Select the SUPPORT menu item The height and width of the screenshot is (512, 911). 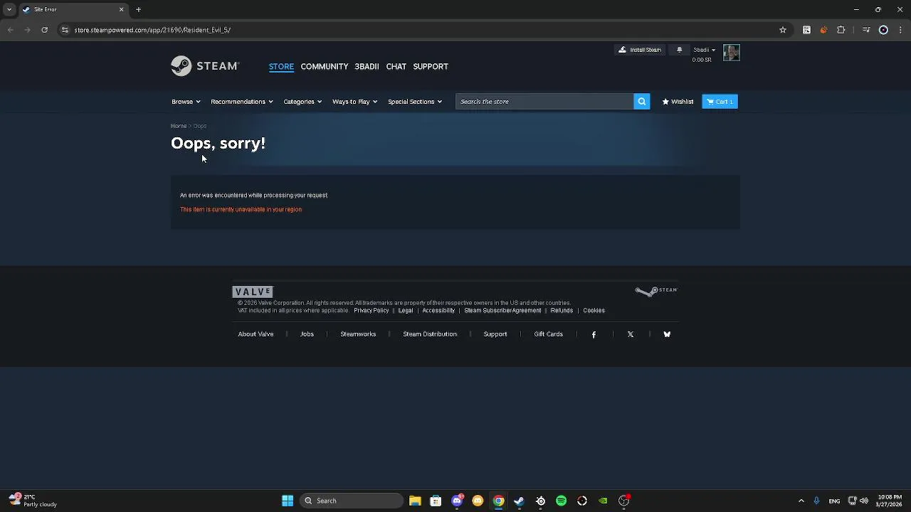[431, 66]
